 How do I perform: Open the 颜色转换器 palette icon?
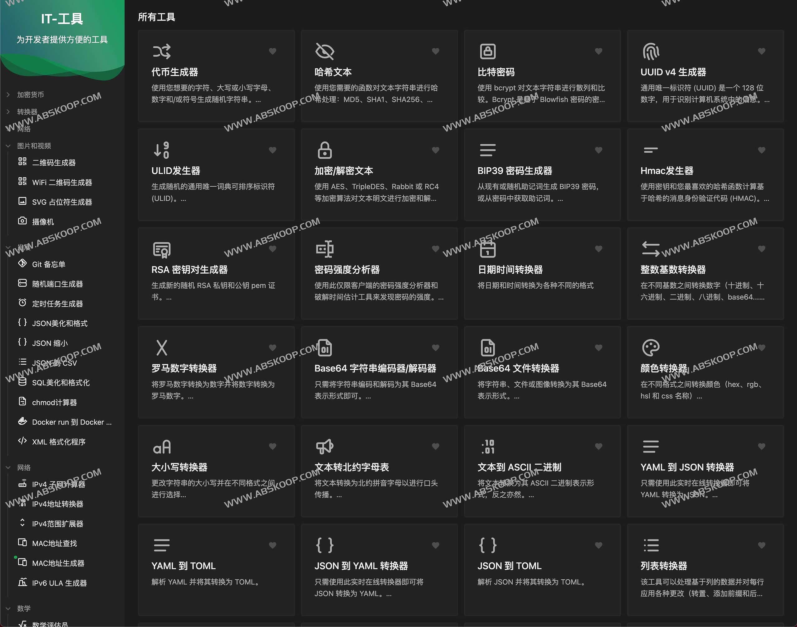pos(650,347)
